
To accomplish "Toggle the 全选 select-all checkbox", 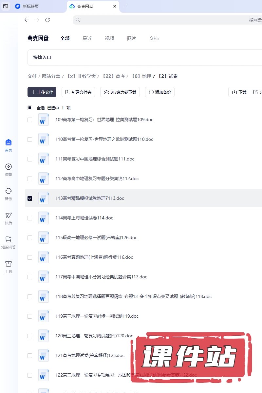I will 30,108.
